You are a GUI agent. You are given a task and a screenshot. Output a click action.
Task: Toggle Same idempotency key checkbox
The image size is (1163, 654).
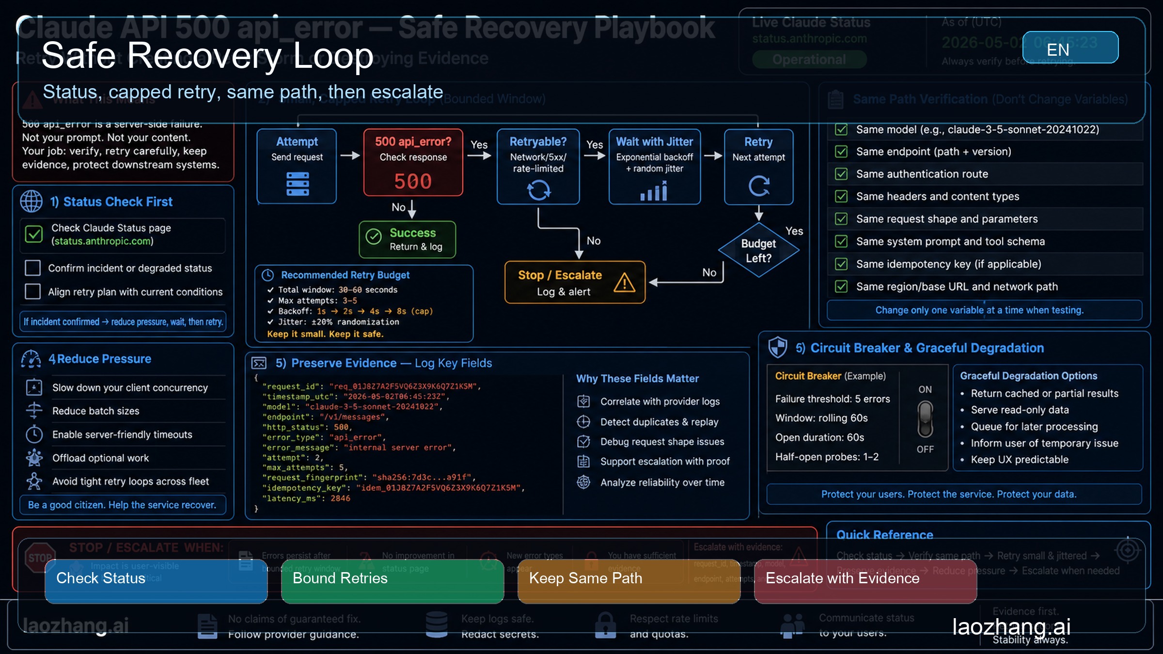841,264
